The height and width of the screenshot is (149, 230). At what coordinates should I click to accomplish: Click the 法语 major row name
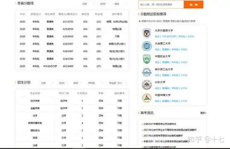click(35, 145)
